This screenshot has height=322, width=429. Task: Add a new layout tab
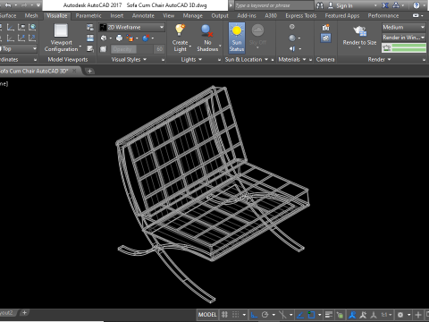tap(24, 312)
